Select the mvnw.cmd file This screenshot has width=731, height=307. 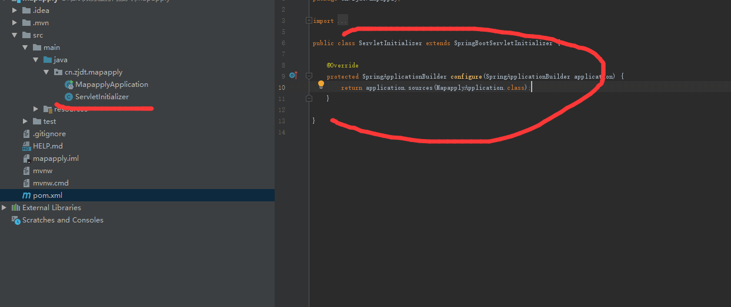point(51,183)
